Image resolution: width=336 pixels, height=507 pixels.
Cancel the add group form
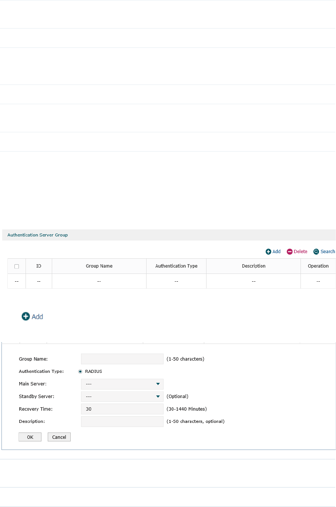[59, 437]
